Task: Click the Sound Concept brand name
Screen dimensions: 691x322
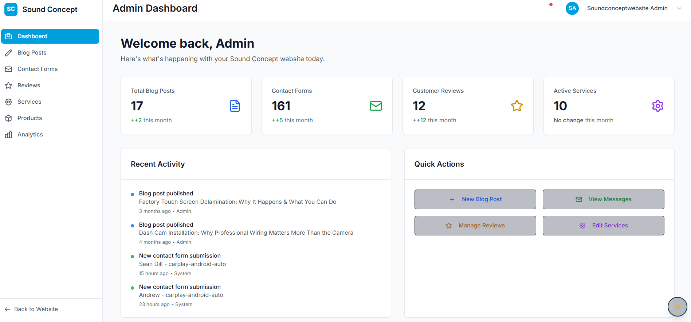Action: click(x=50, y=9)
